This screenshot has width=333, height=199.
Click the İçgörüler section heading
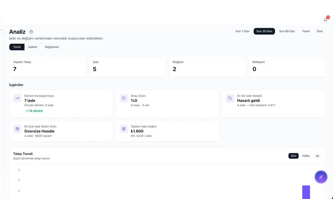click(x=16, y=85)
